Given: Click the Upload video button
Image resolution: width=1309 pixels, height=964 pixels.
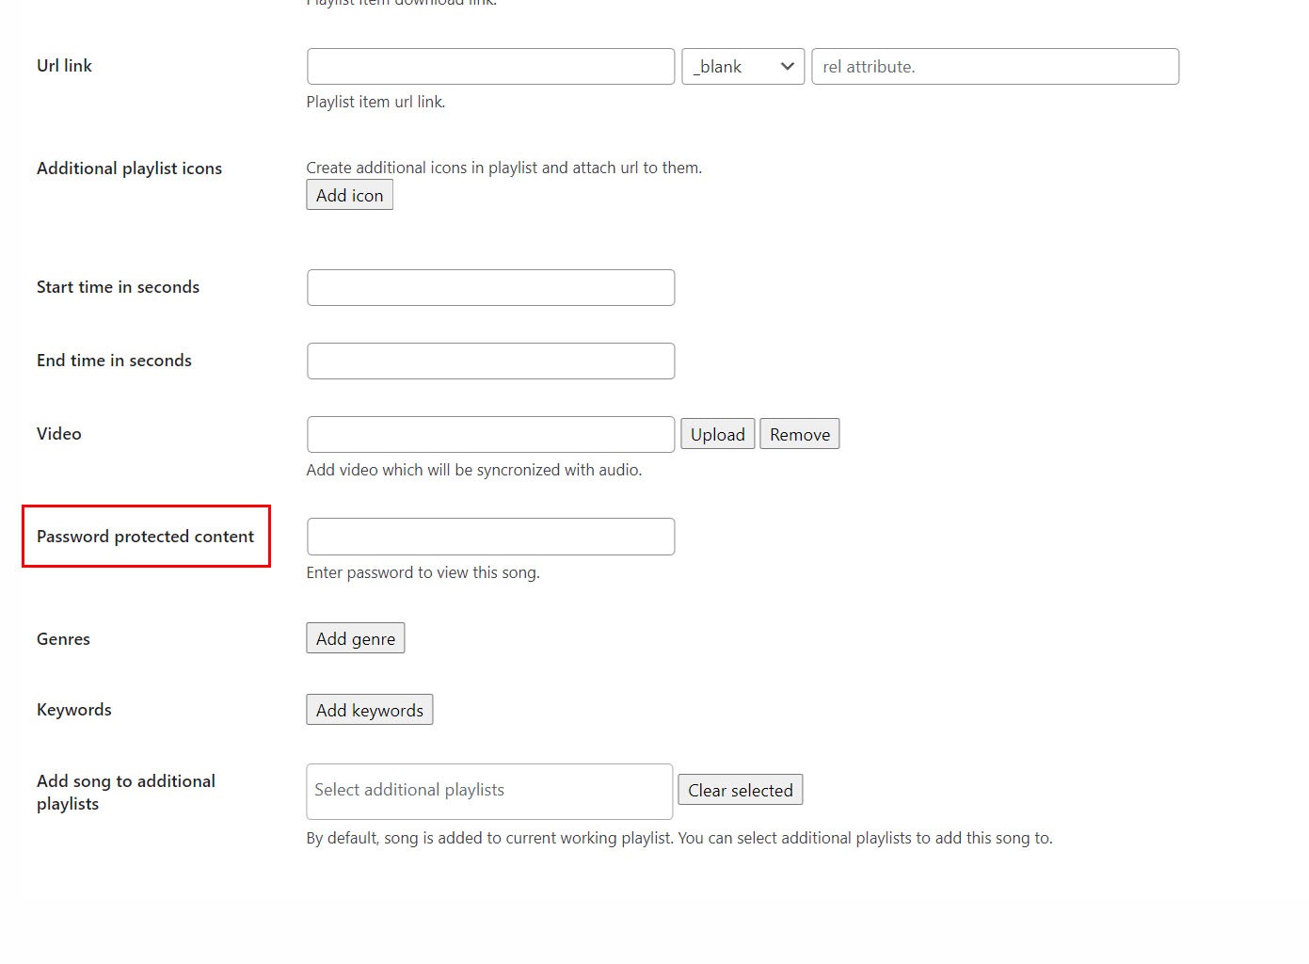Looking at the screenshot, I should tap(717, 435).
